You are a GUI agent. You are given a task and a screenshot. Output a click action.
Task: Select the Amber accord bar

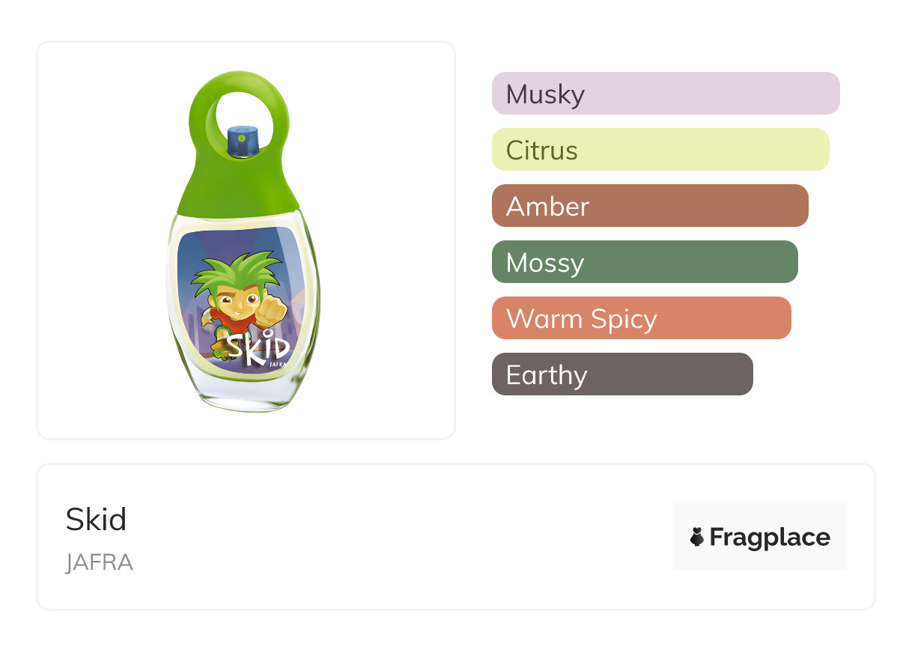[x=650, y=206]
